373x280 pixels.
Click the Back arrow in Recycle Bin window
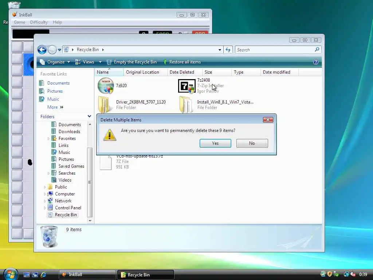click(42, 50)
